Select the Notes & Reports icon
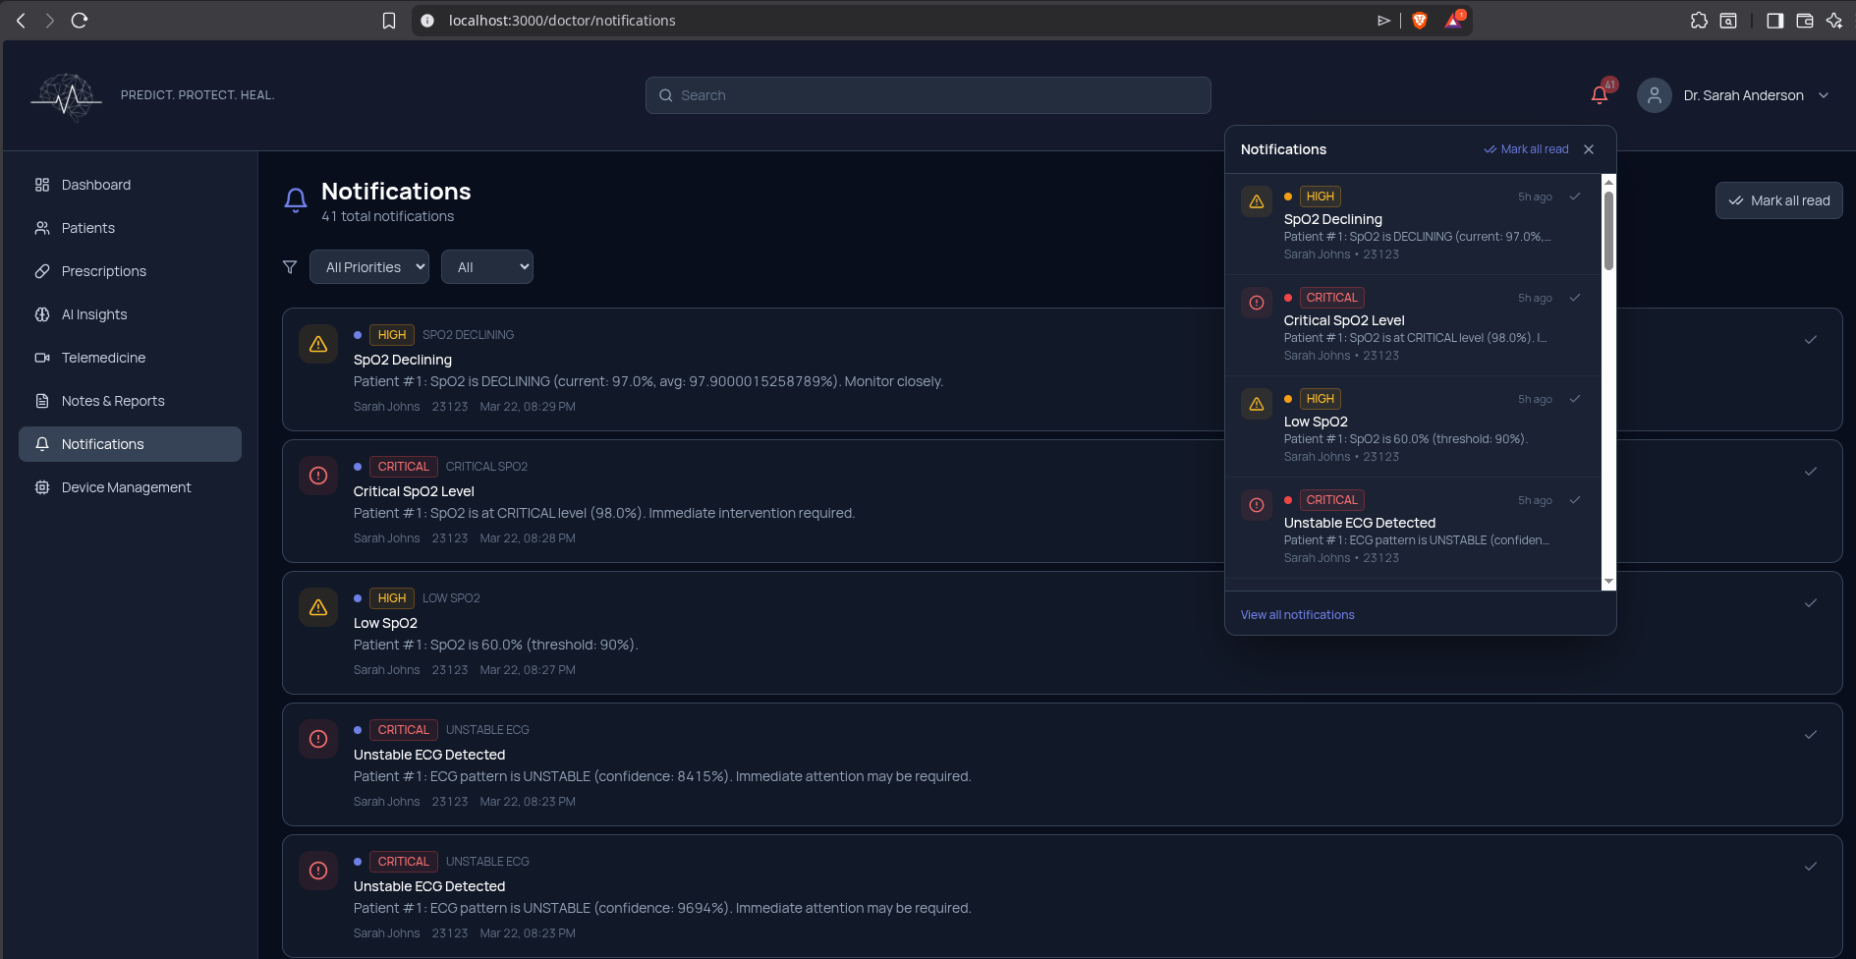The width and height of the screenshot is (1856, 959). tap(41, 400)
